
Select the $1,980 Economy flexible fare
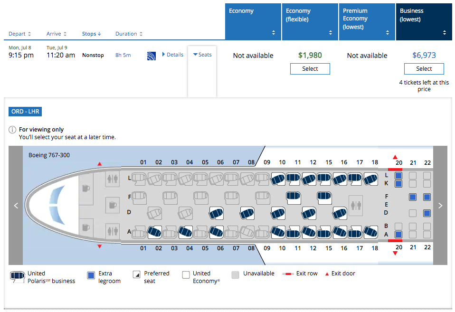coord(310,69)
